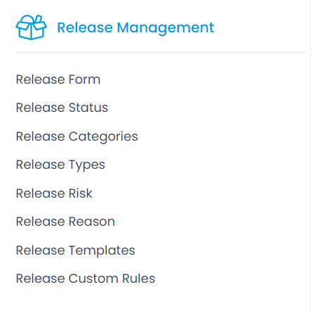Open the Release Management section heading
Image resolution: width=311 pixels, height=313 pixels.
[x=135, y=27]
